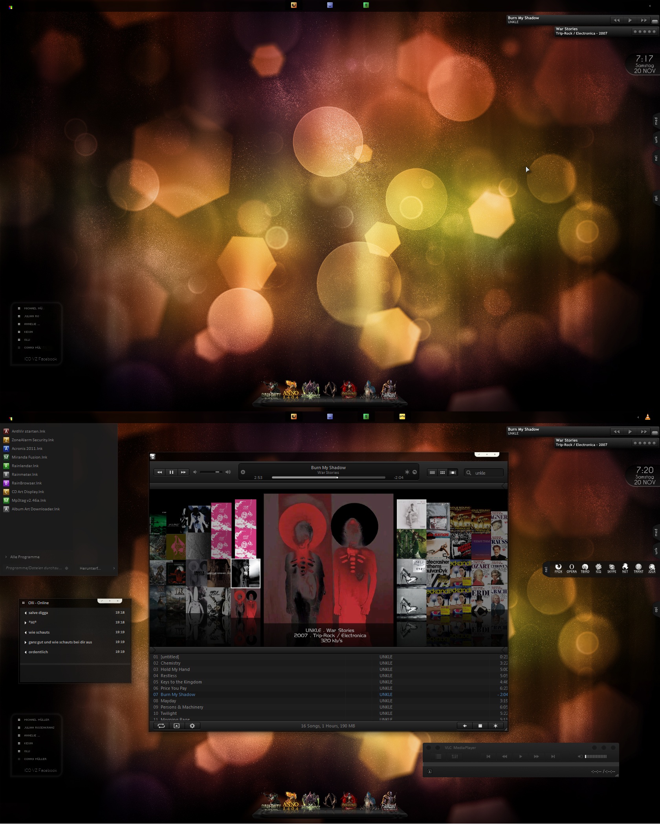Open the JULIAN ROSENKRANZ contact
The height and width of the screenshot is (824, 660).
(39, 728)
